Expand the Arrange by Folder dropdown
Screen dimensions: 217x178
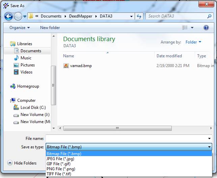[193, 42]
